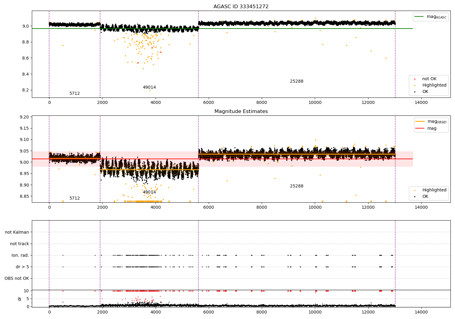455x319 pixels.
Task: Click the '5712' annotation in the top plot
Action: click(x=75, y=94)
